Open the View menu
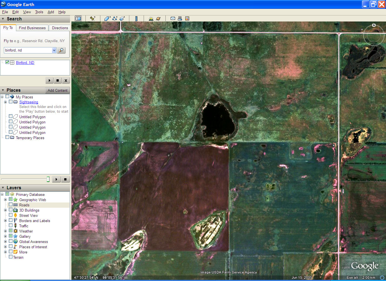Image resolution: width=386 pixels, height=281 pixels. point(27,12)
